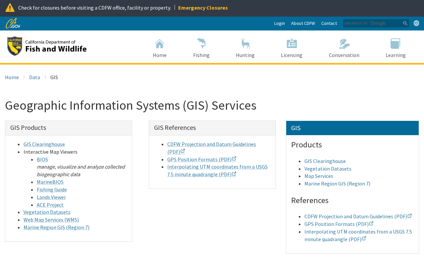Open the Home house icon

(x=160, y=44)
